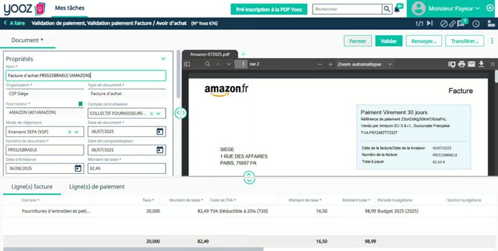Open the history clock icon

tap(476, 24)
